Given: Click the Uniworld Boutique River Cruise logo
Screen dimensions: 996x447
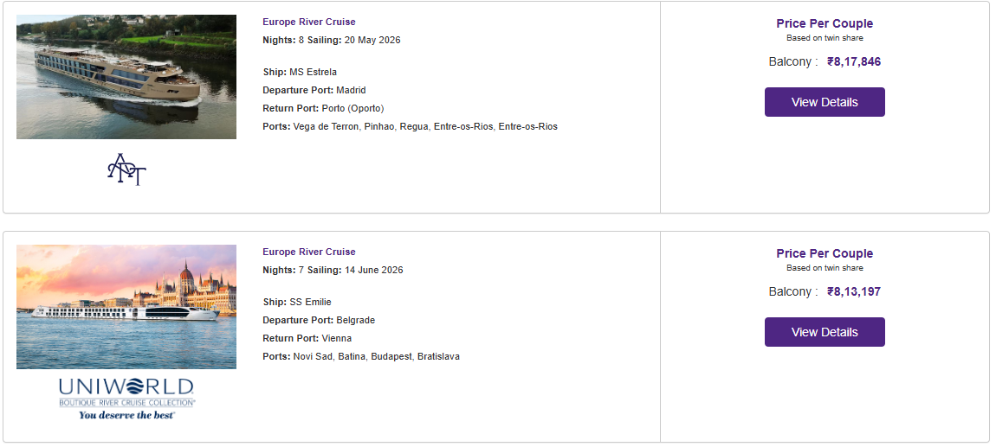Looking at the screenshot, I should click(x=126, y=399).
